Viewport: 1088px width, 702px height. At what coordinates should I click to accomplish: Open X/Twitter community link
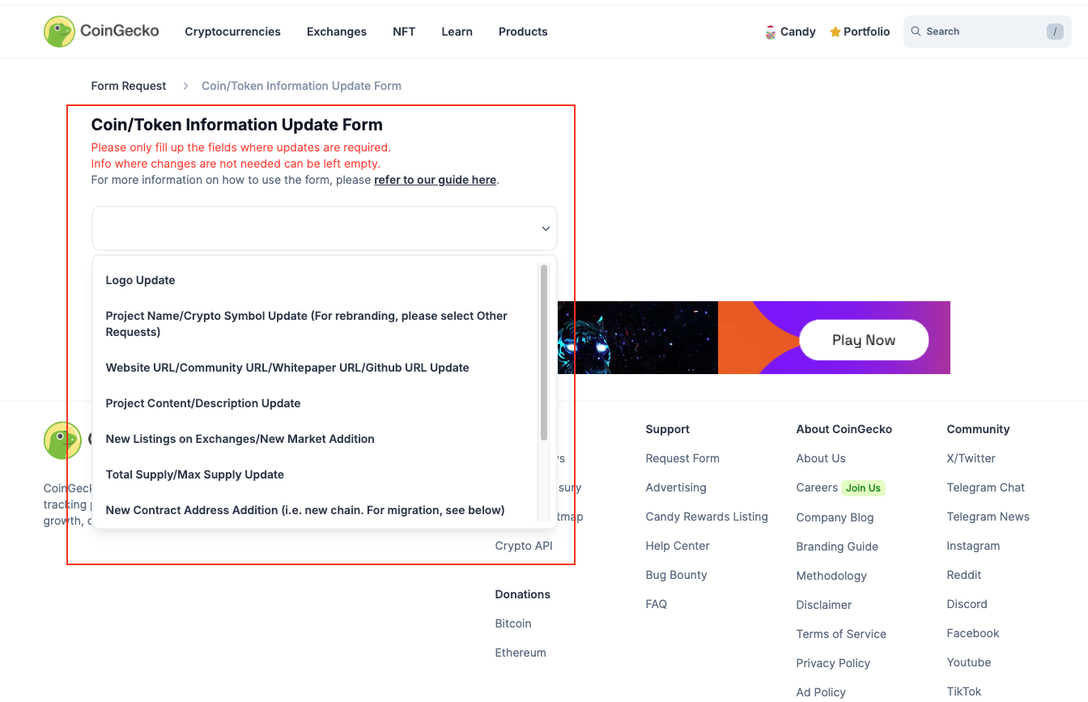(971, 458)
